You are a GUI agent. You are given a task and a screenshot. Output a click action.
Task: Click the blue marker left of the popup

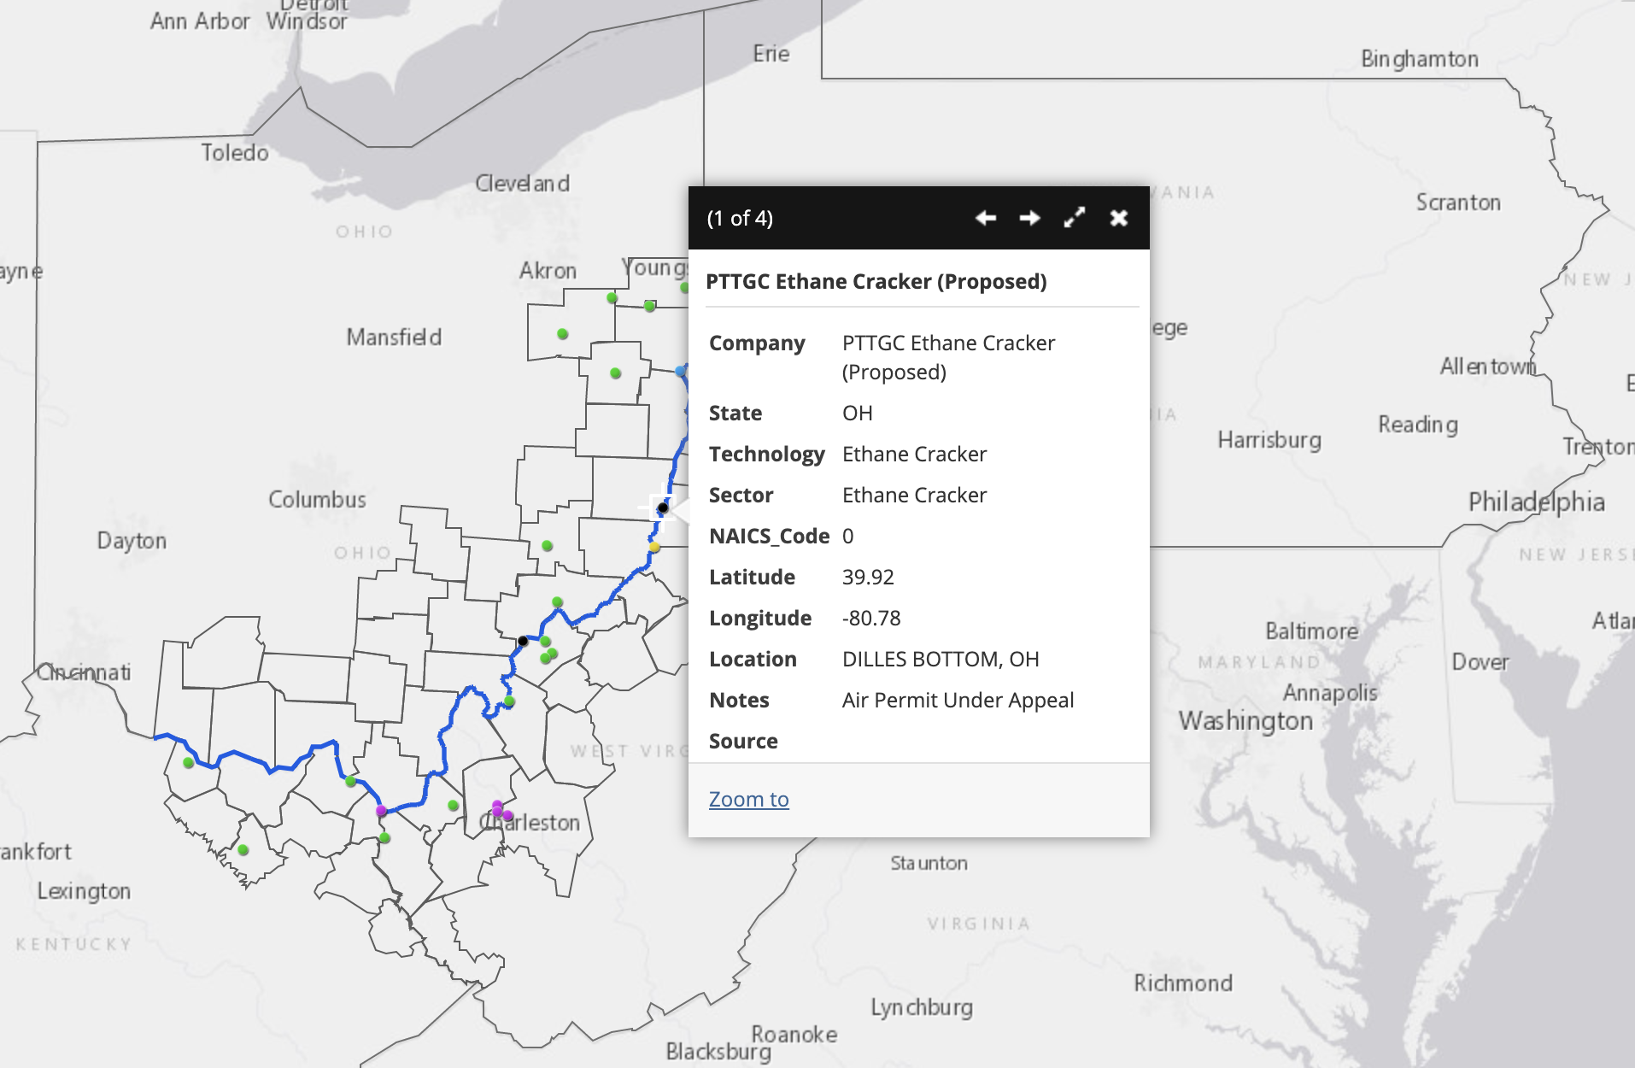click(x=680, y=371)
